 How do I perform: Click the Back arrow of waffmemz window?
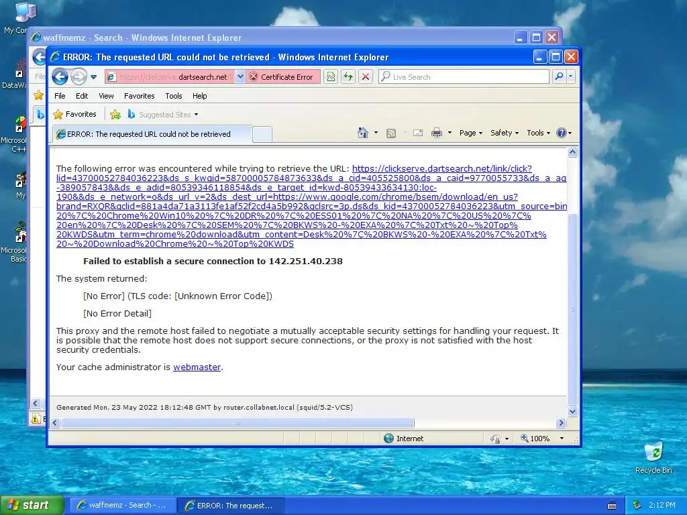coord(40,57)
